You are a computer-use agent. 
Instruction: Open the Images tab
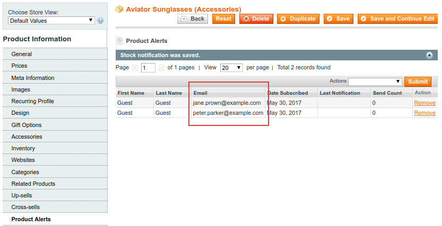(55, 89)
